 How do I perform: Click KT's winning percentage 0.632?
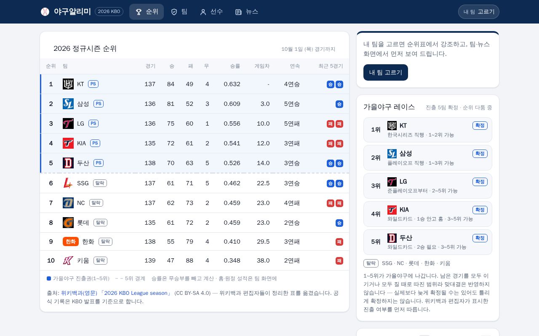coord(232,84)
